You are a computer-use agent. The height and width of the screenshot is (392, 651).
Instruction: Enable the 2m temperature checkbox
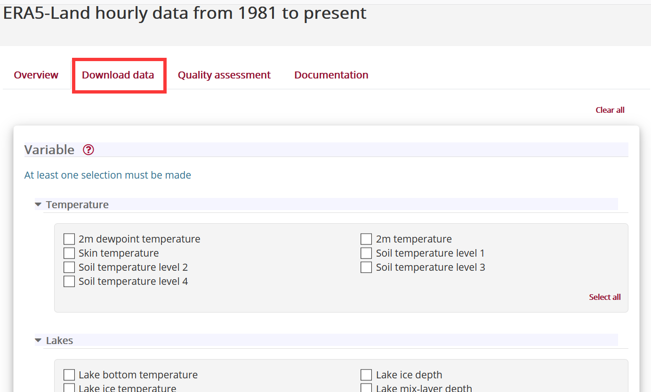coord(366,239)
